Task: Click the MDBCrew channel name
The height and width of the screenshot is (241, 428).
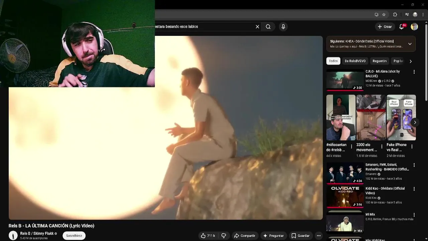Action: point(371,81)
